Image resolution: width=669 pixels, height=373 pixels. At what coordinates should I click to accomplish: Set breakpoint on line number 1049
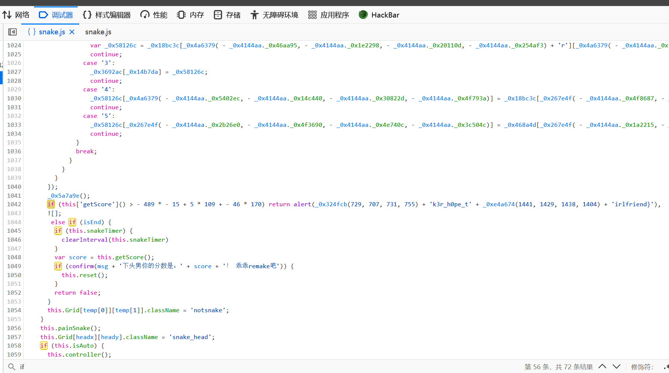pyautogui.click(x=14, y=266)
